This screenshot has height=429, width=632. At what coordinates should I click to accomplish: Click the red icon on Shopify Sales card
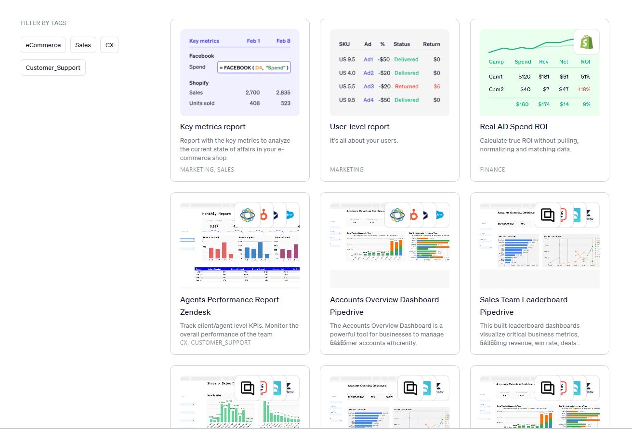point(264,388)
